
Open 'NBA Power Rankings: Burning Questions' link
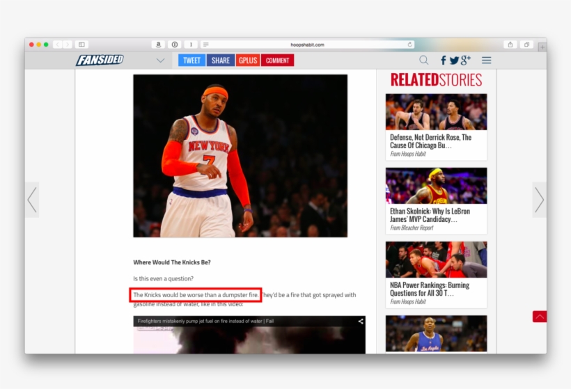430,289
